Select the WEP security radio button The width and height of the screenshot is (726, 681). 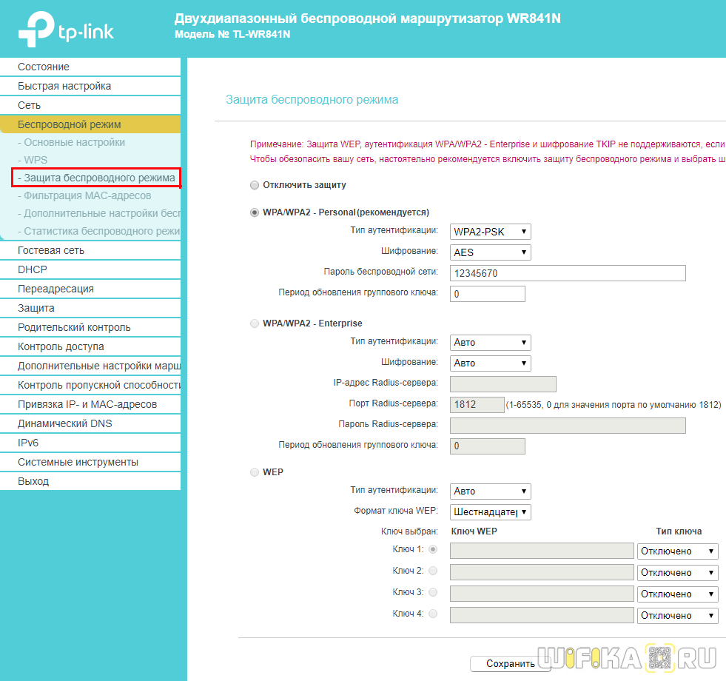(255, 472)
